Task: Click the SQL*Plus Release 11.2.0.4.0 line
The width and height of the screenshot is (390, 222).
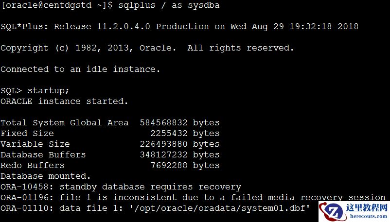Action: click(x=179, y=26)
